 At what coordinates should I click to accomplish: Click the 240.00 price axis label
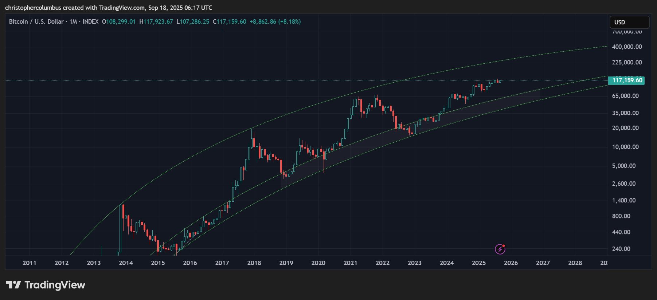point(621,249)
